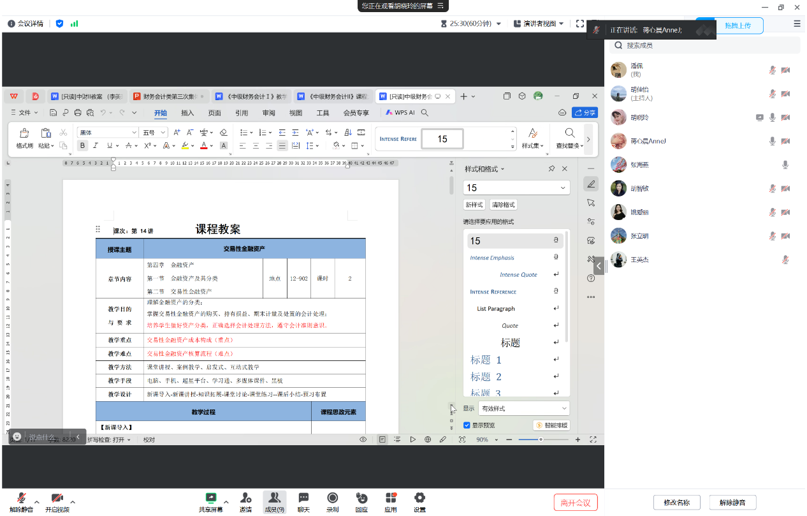807x516 pixels.
Task: Expand the 显示 有效样式 dropdown
Action: tap(523, 408)
